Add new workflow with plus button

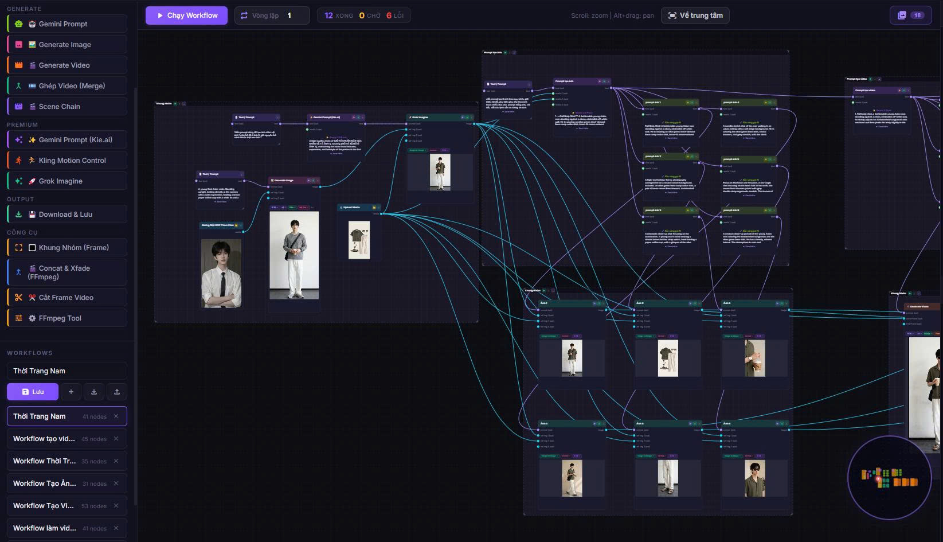[71, 392]
